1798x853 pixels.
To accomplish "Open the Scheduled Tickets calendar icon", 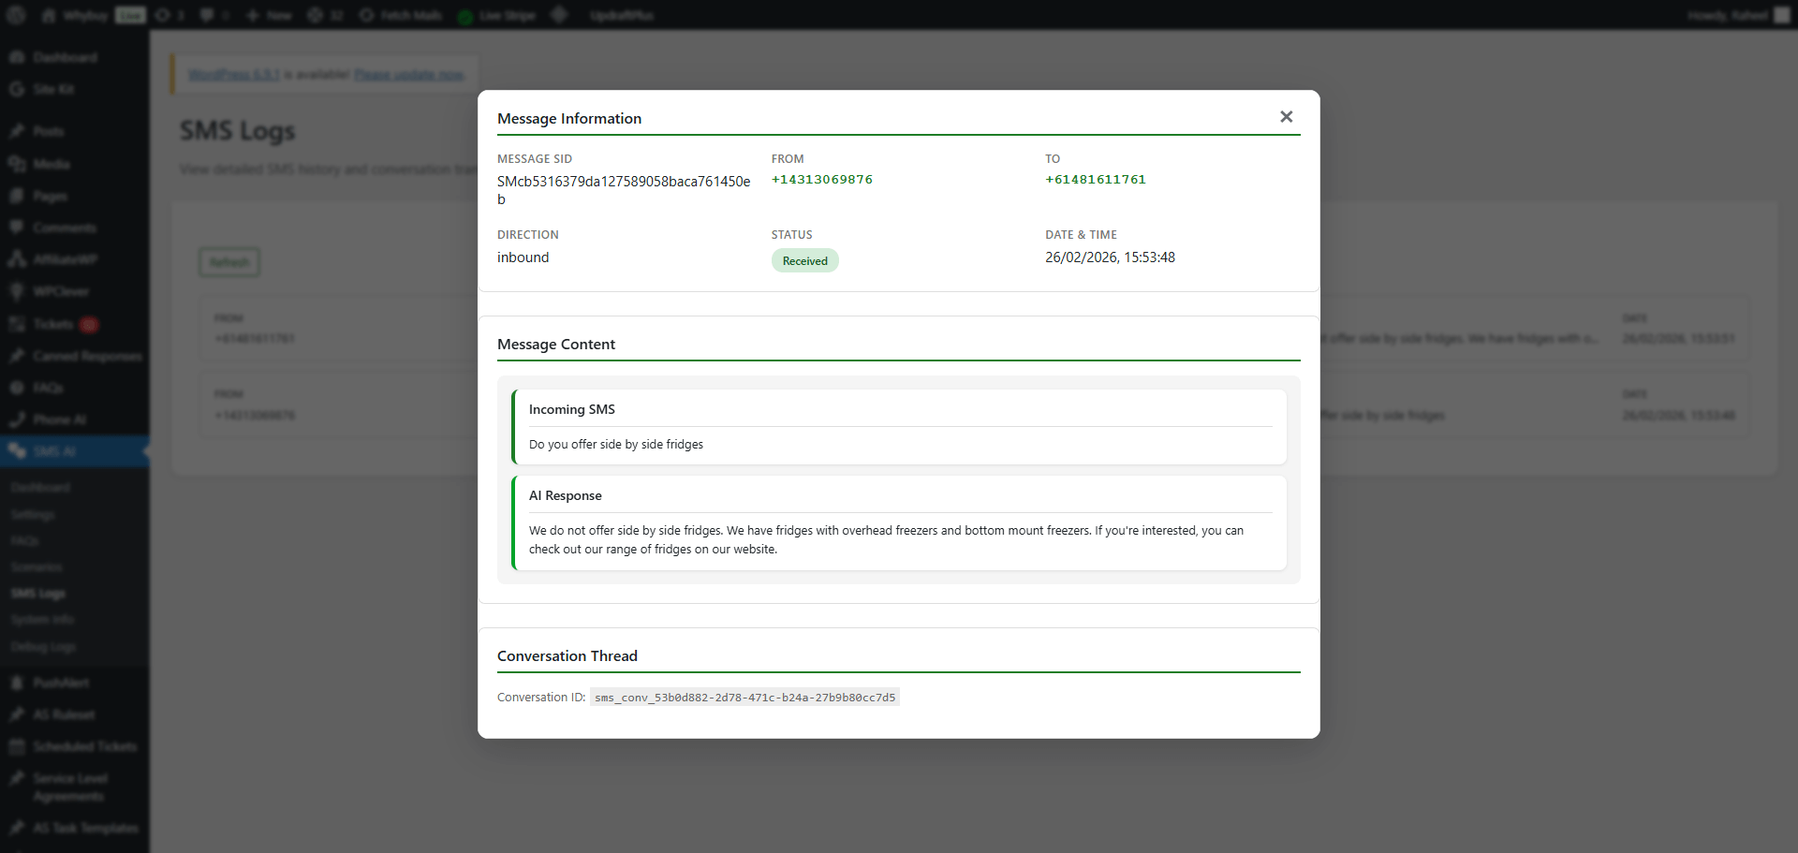I will point(17,746).
